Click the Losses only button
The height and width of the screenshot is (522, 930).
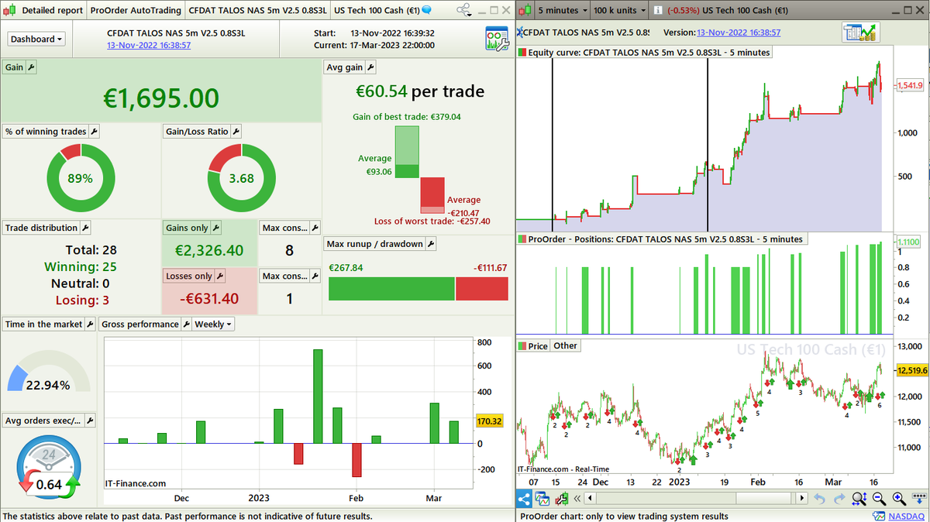coord(188,276)
